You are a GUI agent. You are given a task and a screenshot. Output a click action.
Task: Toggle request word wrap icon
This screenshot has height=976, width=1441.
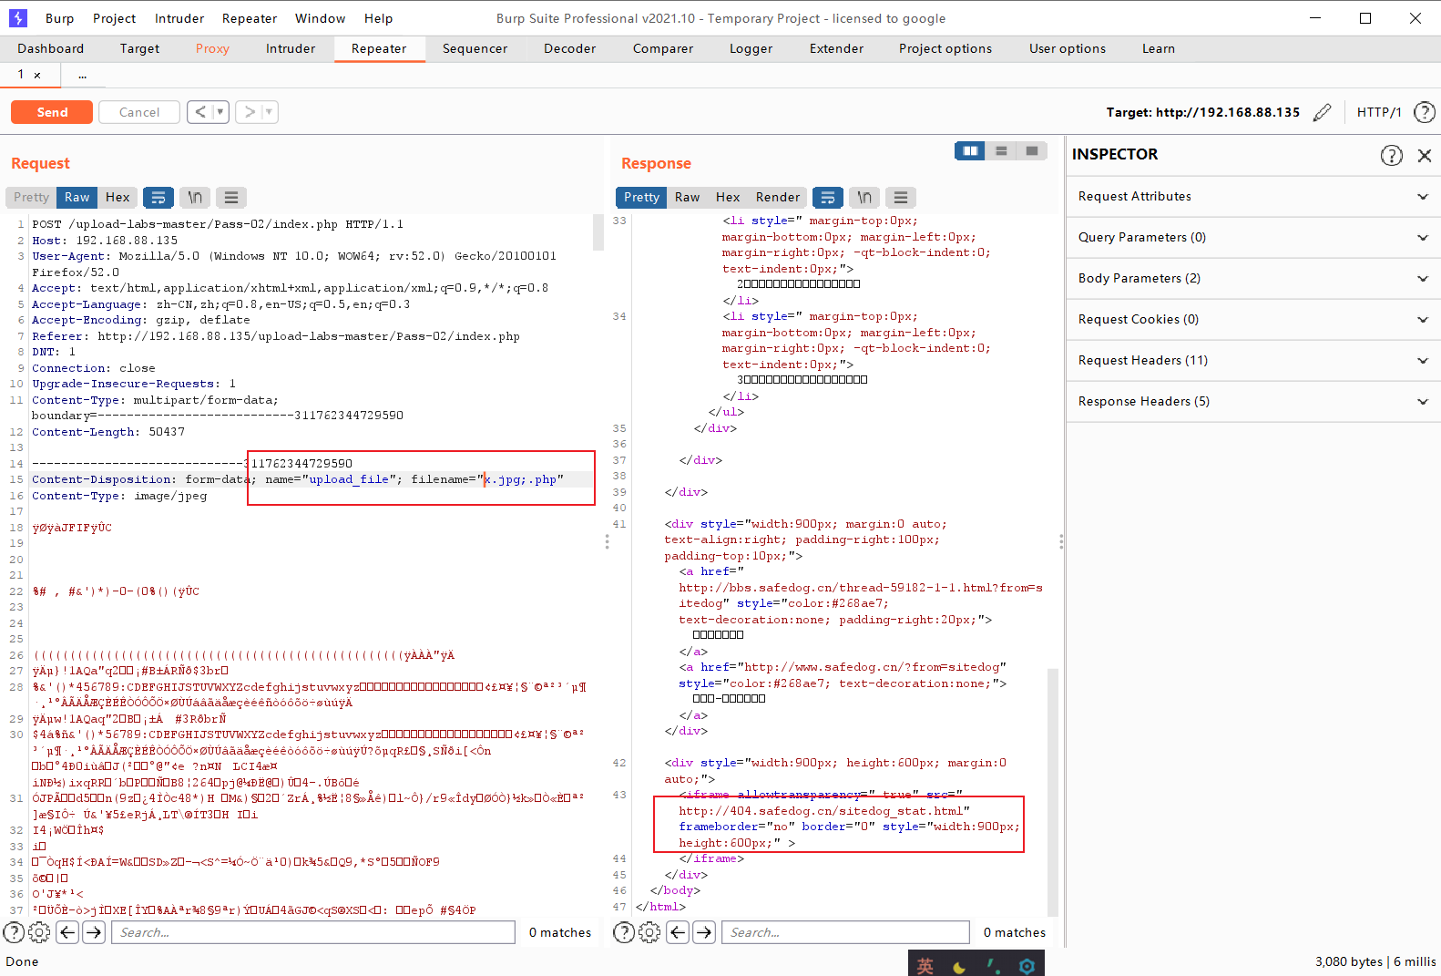[158, 197]
